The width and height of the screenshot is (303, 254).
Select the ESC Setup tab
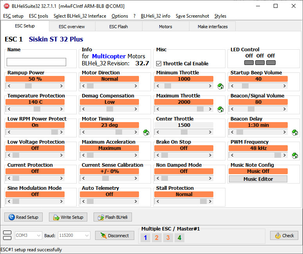[25, 26]
